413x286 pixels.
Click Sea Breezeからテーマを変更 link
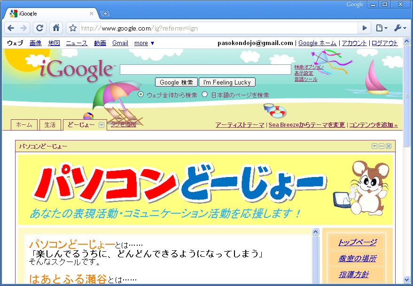307,125
